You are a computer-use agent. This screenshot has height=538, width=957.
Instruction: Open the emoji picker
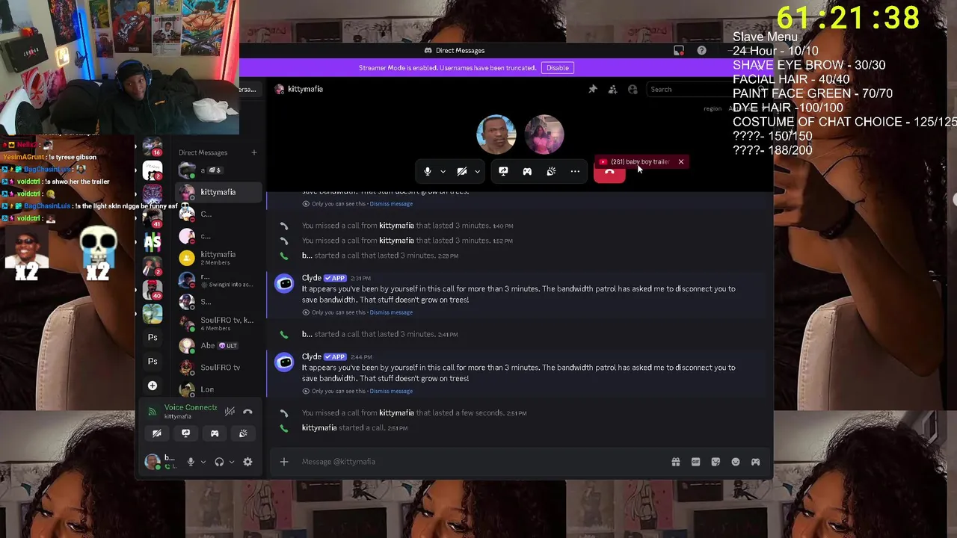(736, 462)
